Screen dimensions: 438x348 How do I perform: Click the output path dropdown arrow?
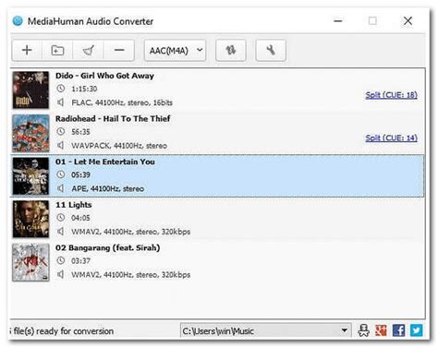345,330
